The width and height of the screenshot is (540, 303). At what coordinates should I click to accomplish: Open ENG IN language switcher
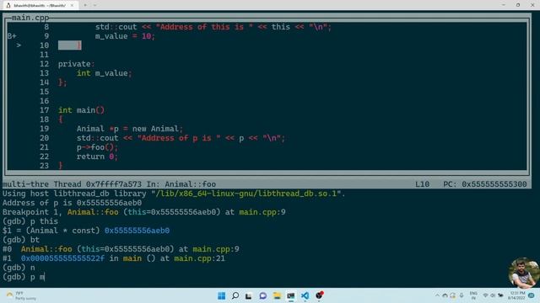click(x=473, y=295)
